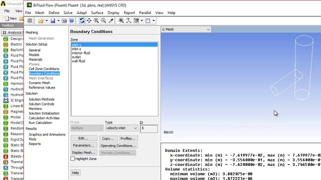Image resolution: width=321 pixels, height=180 pixels.
Task: Click the camera screenshot toolbar icon
Action: 64,21
